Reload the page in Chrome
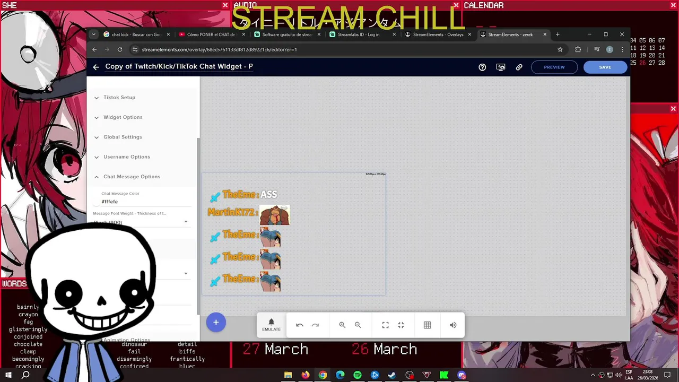Image resolution: width=679 pixels, height=382 pixels. [120, 49]
